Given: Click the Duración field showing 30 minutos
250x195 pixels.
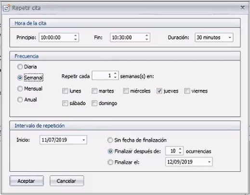Looking at the screenshot, I should [214, 38].
